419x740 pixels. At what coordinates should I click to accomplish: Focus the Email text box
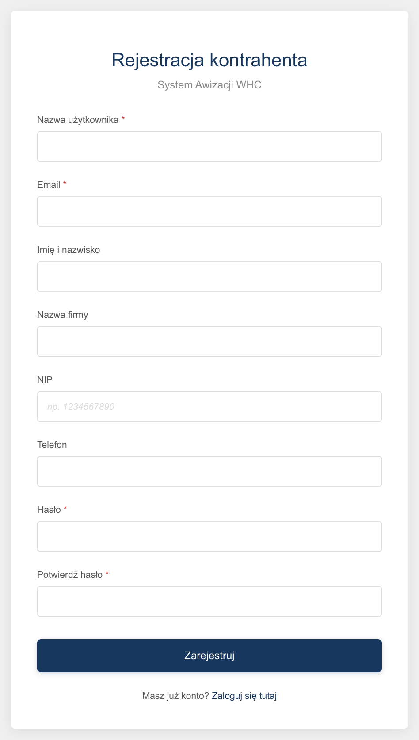click(209, 211)
